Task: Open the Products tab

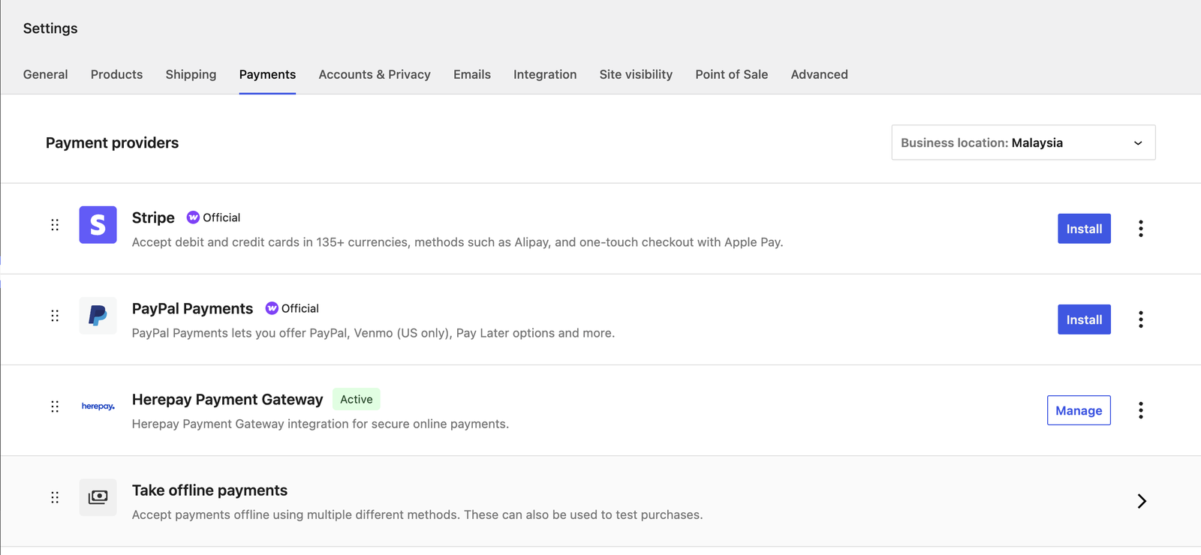Action: [116, 74]
